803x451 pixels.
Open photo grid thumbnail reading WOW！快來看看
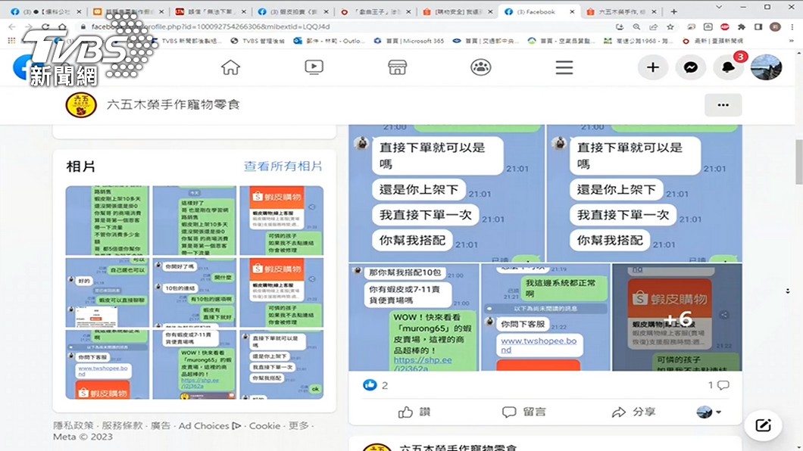coord(195,365)
